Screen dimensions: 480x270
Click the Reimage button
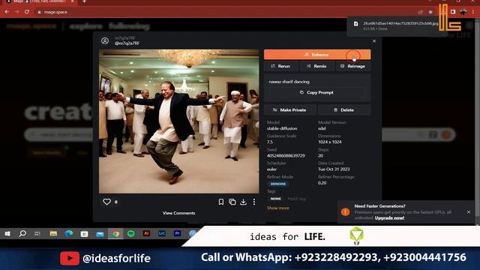pos(353,66)
